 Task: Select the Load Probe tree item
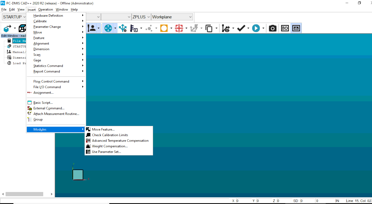(x=19, y=63)
